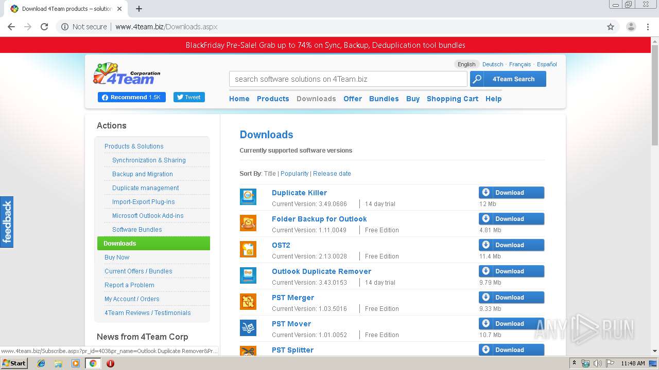The width and height of the screenshot is (659, 370).
Task: Click the Folder Backup for Outlook icon
Action: 248,223
